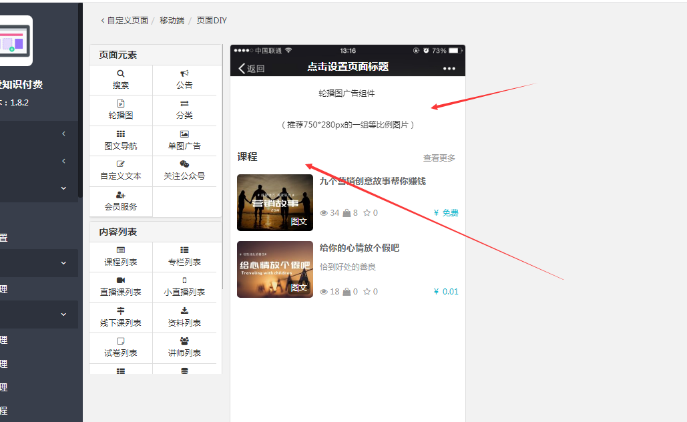Add the Live stream list (直播课列表) component
The image size is (687, 422).
(x=121, y=286)
